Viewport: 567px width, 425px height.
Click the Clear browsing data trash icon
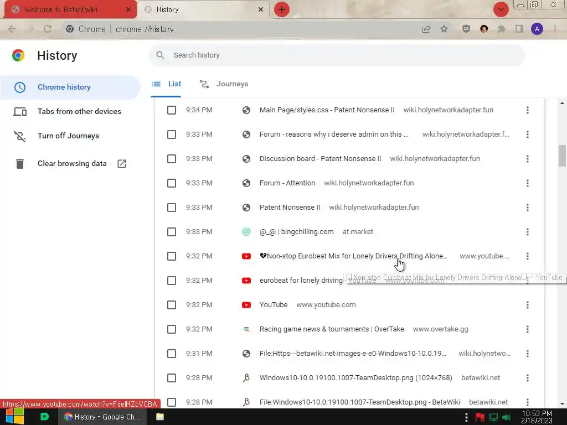click(x=20, y=164)
